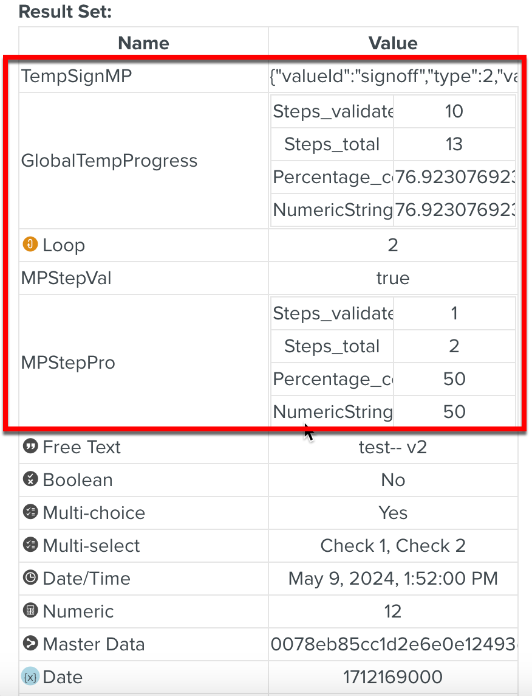The image size is (532, 696).
Task: Click the Master Data arrow icon
Action: (x=30, y=644)
